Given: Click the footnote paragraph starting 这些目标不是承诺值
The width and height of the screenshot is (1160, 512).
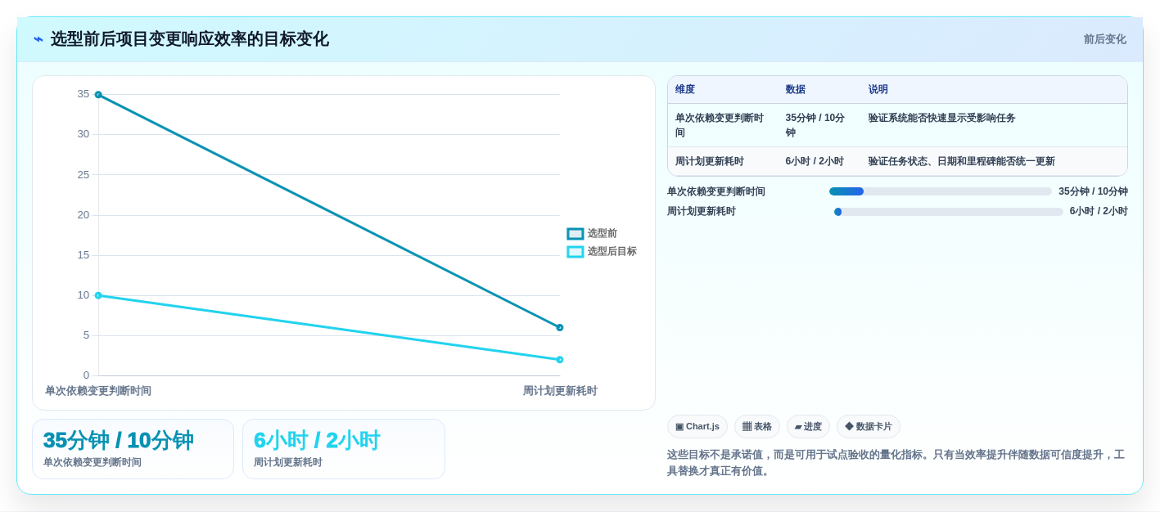Looking at the screenshot, I should pyautogui.click(x=896, y=463).
